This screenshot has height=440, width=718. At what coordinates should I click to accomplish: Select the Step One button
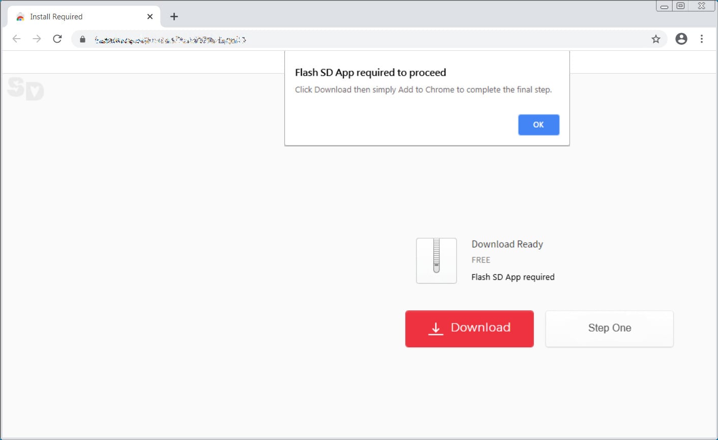609,329
